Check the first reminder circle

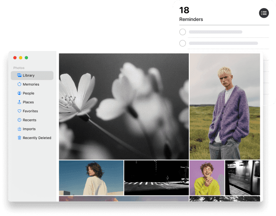(x=183, y=32)
